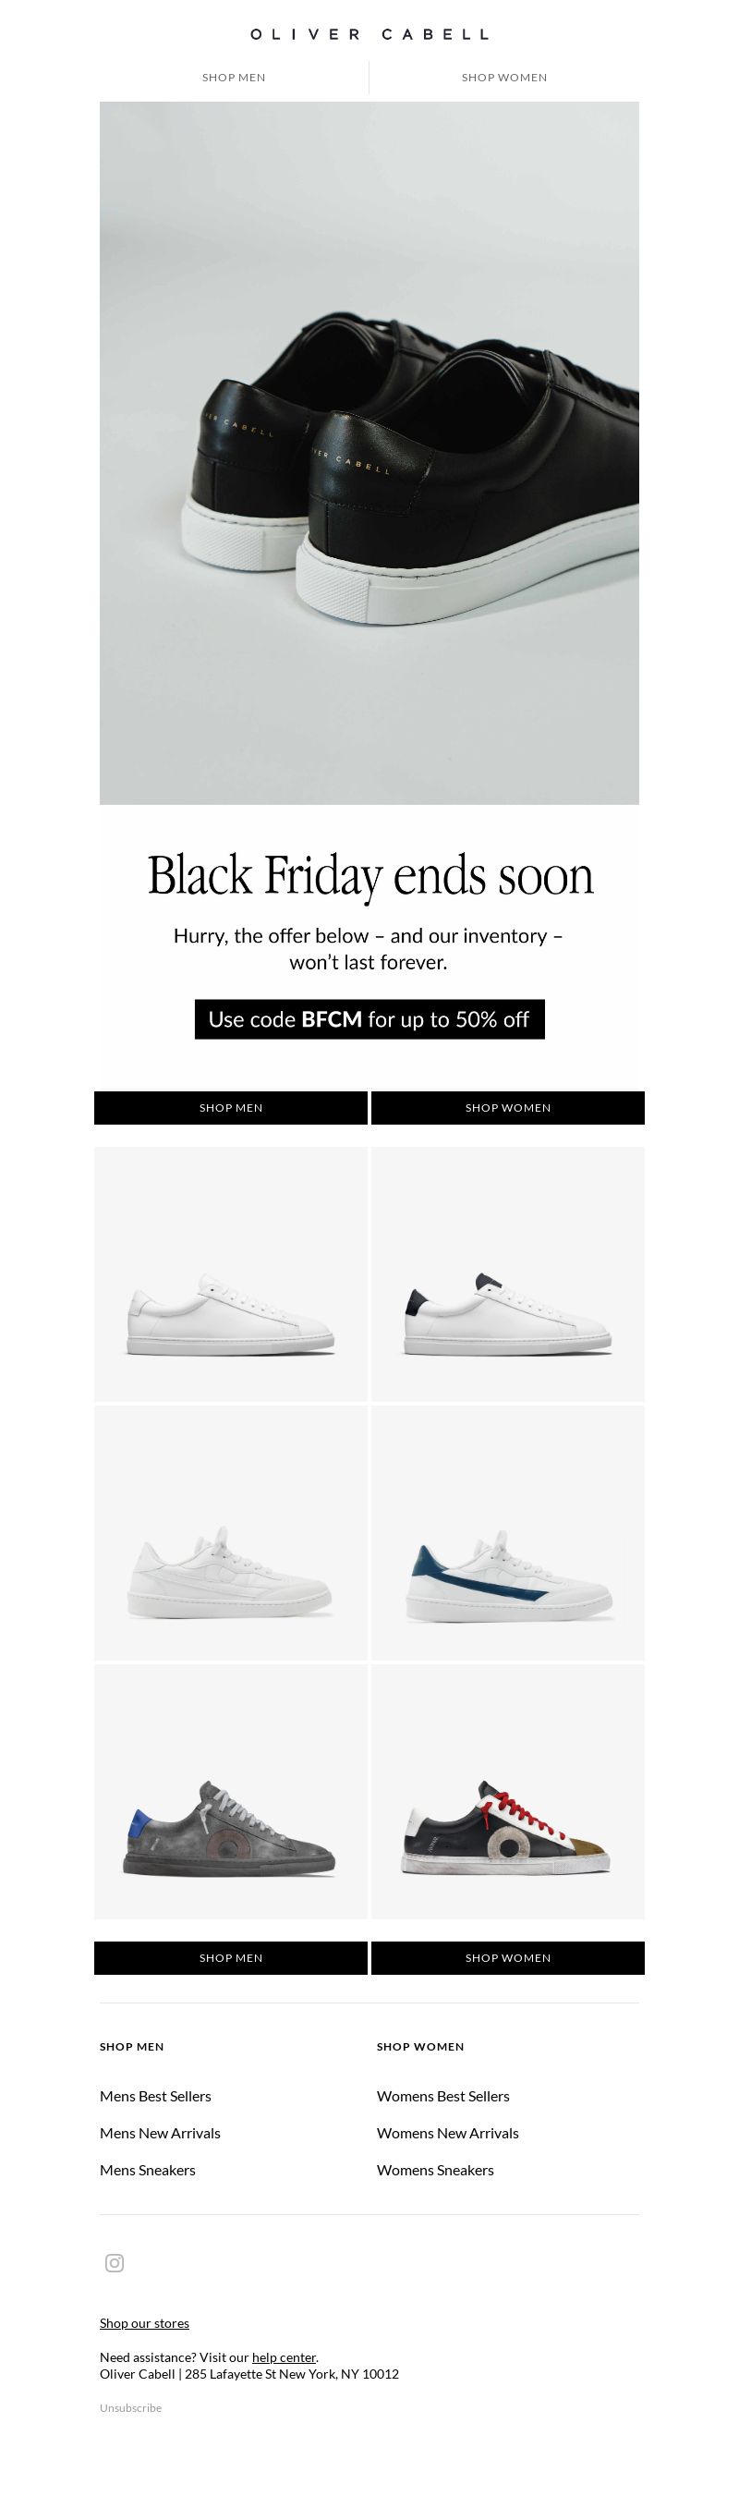
Task: Select the all-white low sneaker thumbnail
Action: point(231,1274)
